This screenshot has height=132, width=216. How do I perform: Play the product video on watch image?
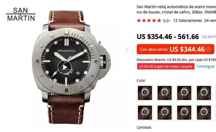[65, 67]
